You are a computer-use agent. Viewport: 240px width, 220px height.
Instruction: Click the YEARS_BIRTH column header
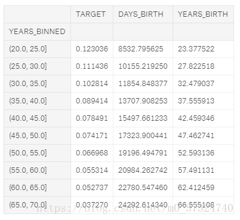pyautogui.click(x=203, y=14)
